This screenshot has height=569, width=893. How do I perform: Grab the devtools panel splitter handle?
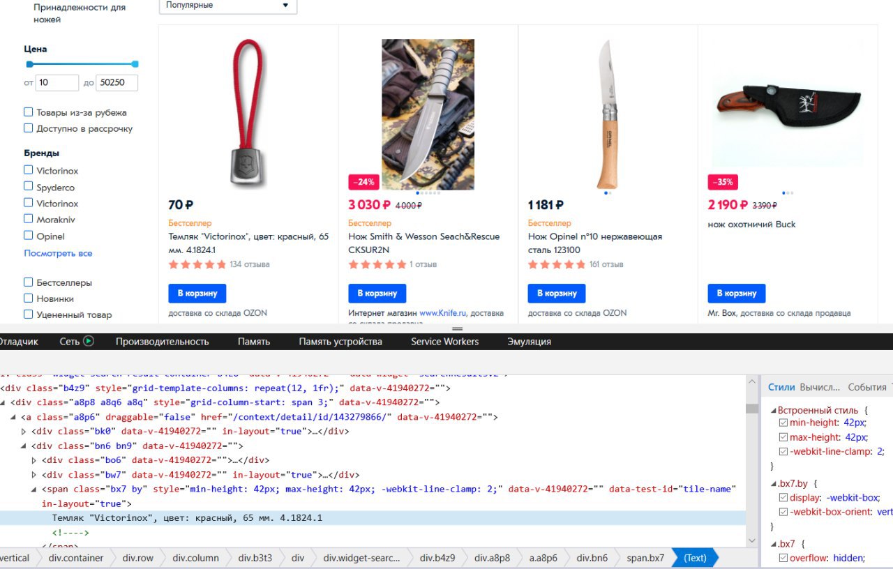458,328
